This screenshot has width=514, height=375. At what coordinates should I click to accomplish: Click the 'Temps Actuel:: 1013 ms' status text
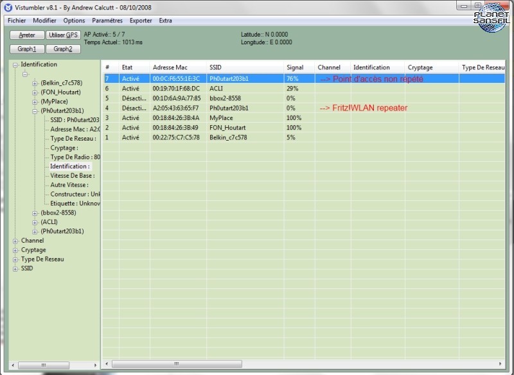(x=113, y=42)
